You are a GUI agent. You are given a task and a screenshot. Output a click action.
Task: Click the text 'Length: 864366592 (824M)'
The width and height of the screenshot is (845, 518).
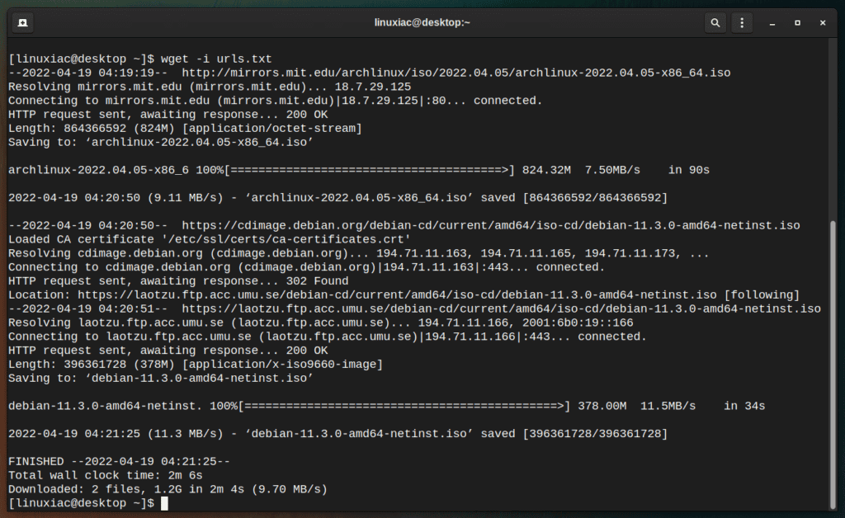pos(92,128)
